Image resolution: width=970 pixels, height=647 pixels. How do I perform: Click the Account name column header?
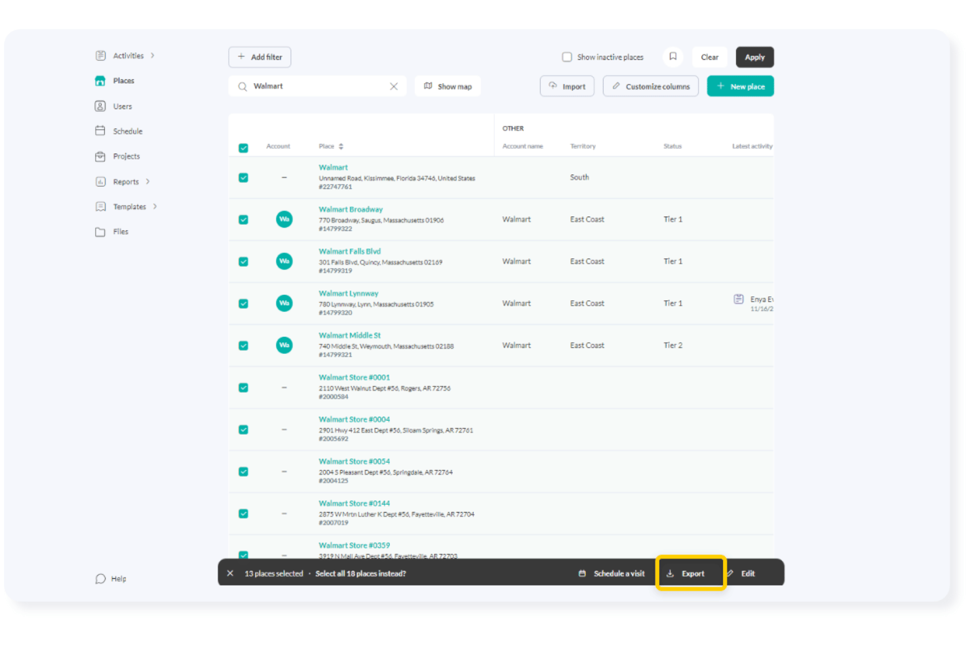click(x=522, y=146)
